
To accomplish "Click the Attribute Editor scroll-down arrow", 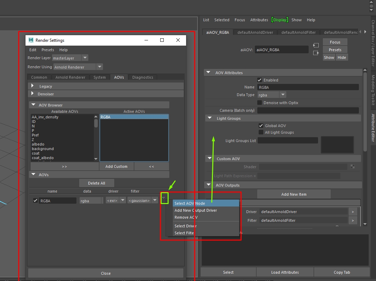I will pos(365,224).
